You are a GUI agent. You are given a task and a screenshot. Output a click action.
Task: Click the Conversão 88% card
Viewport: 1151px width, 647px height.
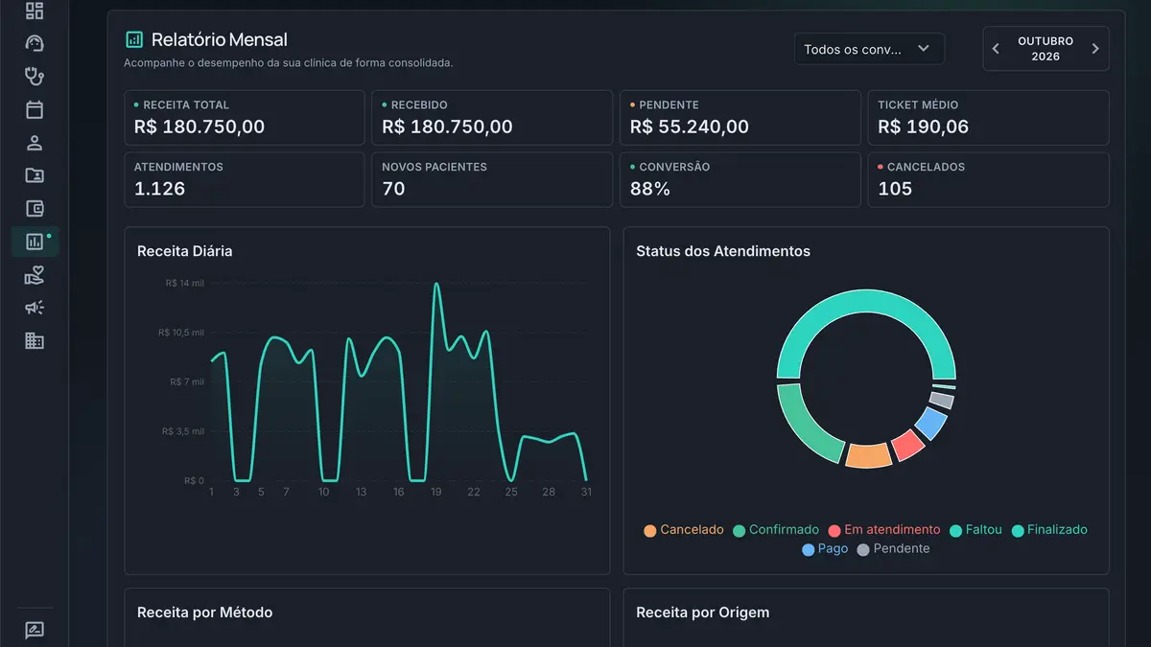[x=740, y=179]
